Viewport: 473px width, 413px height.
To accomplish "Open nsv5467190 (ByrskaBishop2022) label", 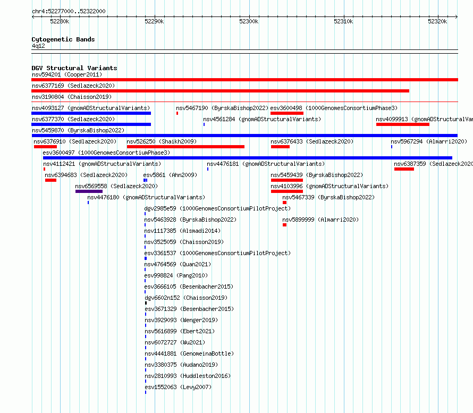I will pyautogui.click(x=222, y=108).
